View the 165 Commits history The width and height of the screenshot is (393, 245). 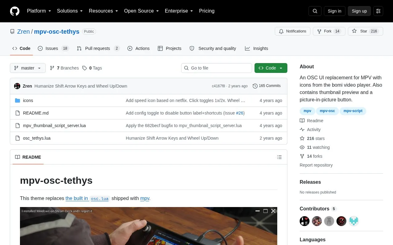coord(267,86)
